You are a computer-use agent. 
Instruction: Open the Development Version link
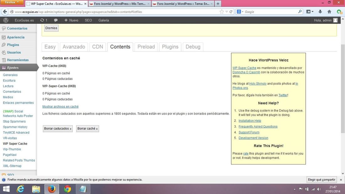pyautogui.click(x=253, y=138)
